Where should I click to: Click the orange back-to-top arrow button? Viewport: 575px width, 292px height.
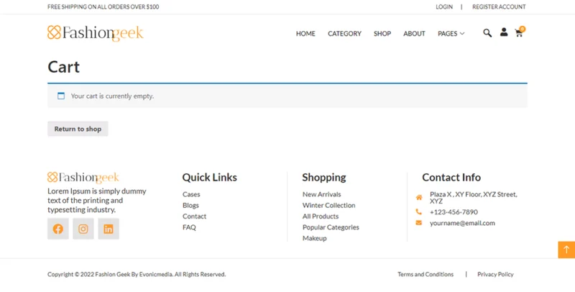566,250
